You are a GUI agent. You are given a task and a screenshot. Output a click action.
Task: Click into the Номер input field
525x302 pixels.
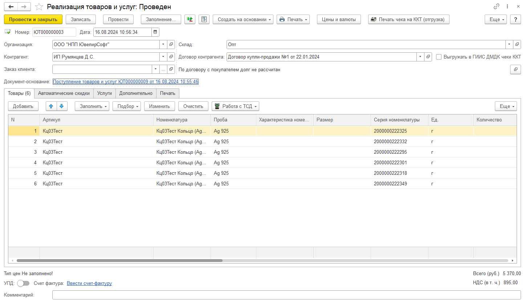click(54, 32)
